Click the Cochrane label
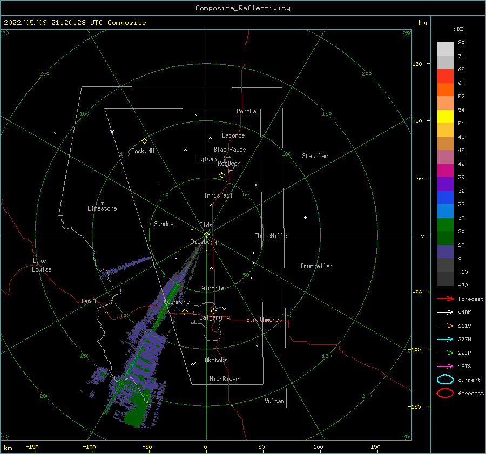Image resolution: width=486 pixels, height=454 pixels. point(177,302)
